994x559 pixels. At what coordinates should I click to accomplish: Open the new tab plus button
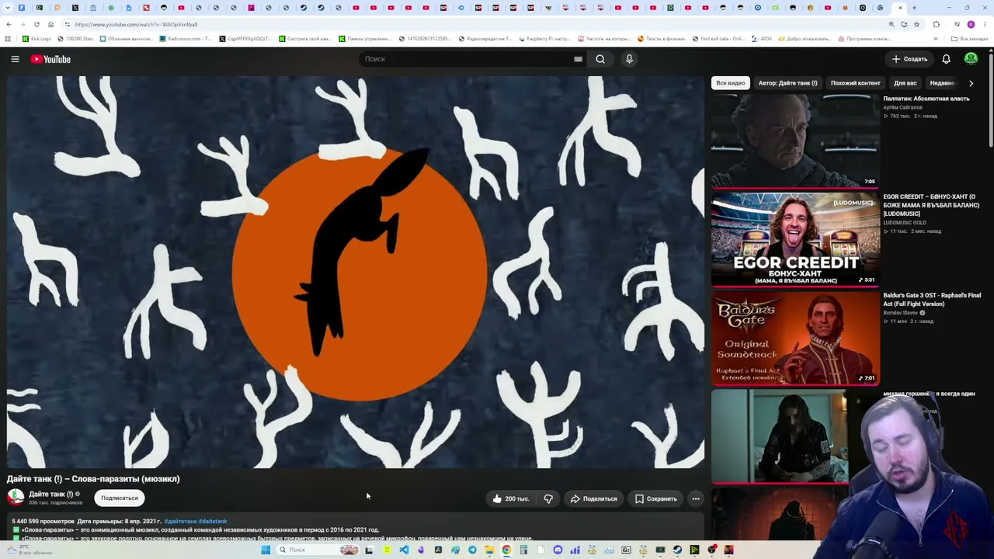pyautogui.click(x=914, y=8)
